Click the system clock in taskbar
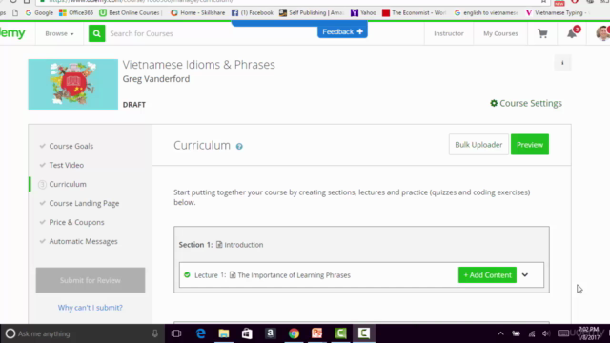Screen dimensions: 610x343 [x=589, y=333]
